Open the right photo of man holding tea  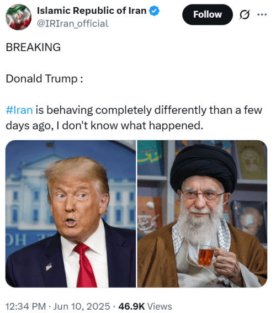202,214
